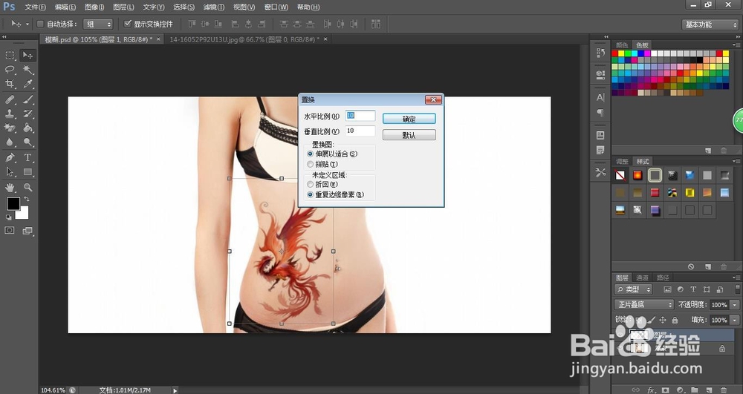Screen dimensions: 743x394
Task: Switch to the 通道 tab
Action: 642,278
